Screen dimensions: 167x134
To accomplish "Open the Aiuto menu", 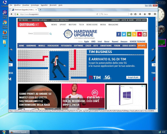I will [x=60, y=5].
